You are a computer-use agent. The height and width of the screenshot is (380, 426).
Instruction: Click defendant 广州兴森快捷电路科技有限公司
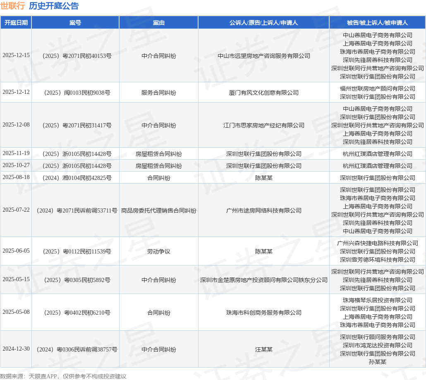click(x=378, y=243)
